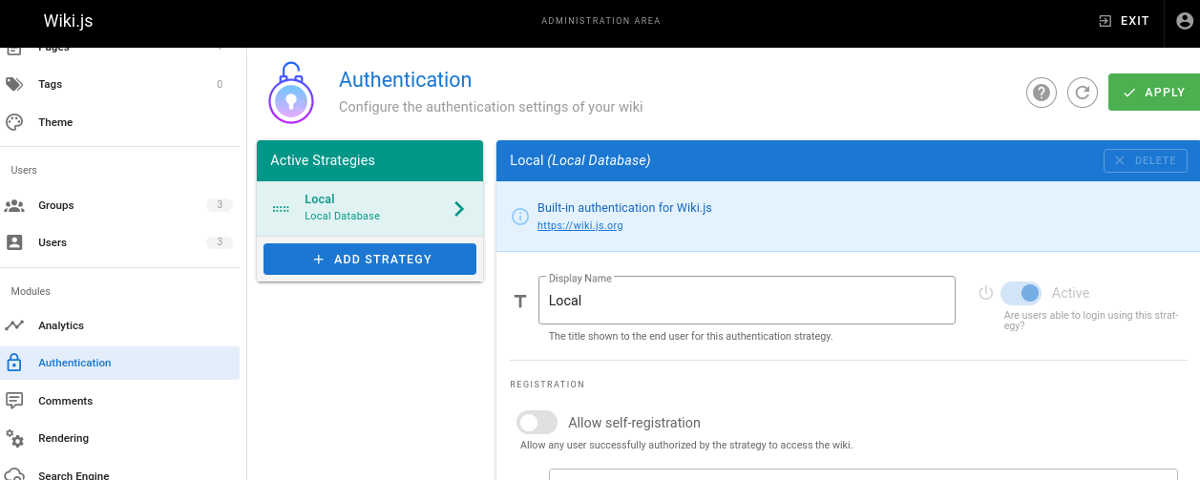Image resolution: width=1200 pixels, height=480 pixels.
Task: Click the info icon in banner
Action: [x=520, y=217]
